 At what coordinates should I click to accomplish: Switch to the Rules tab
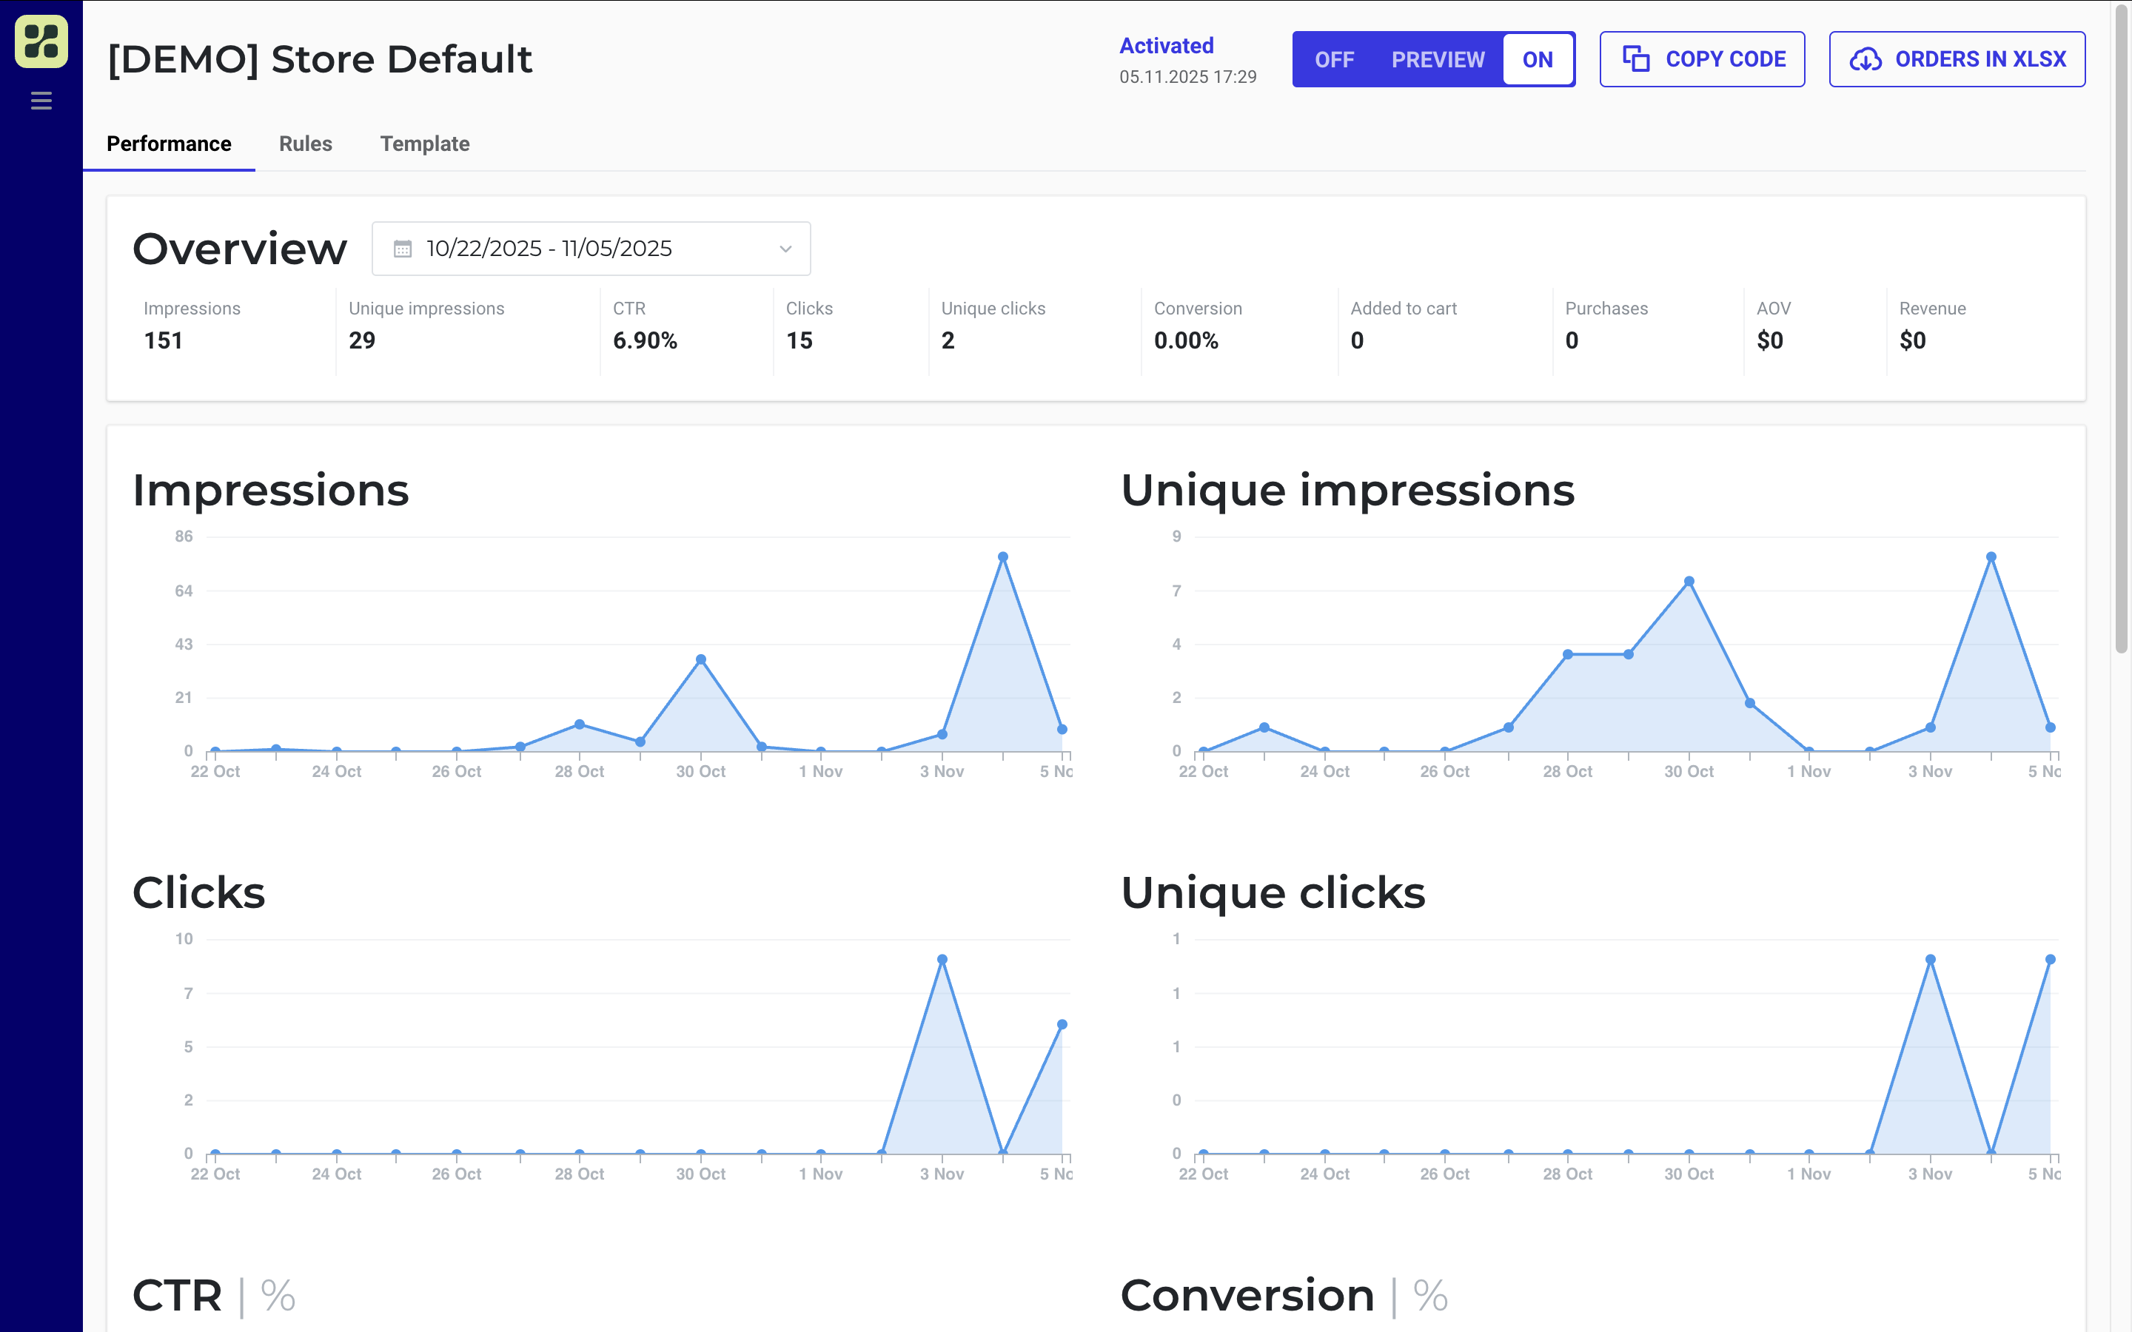click(x=305, y=144)
